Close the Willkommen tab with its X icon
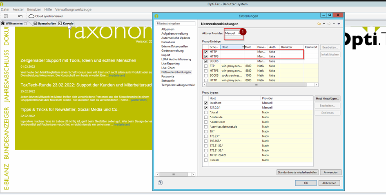Screen dimensions: 386x195 click(x=26, y=24)
